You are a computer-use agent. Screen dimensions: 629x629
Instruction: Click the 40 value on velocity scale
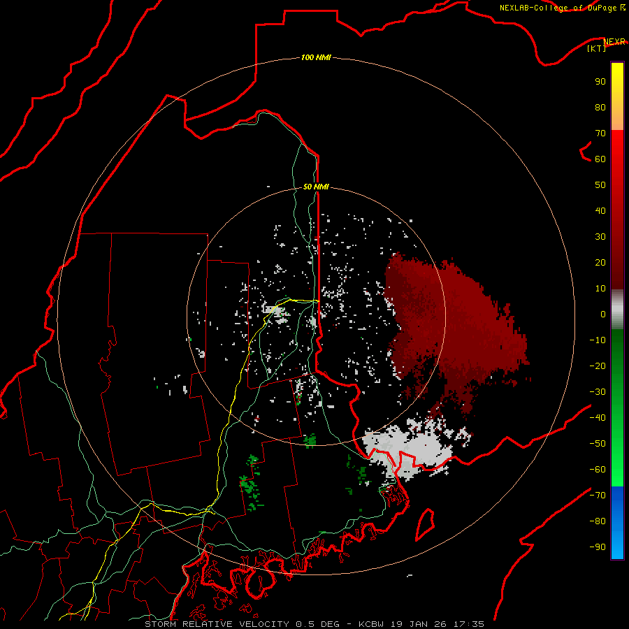tap(600, 210)
